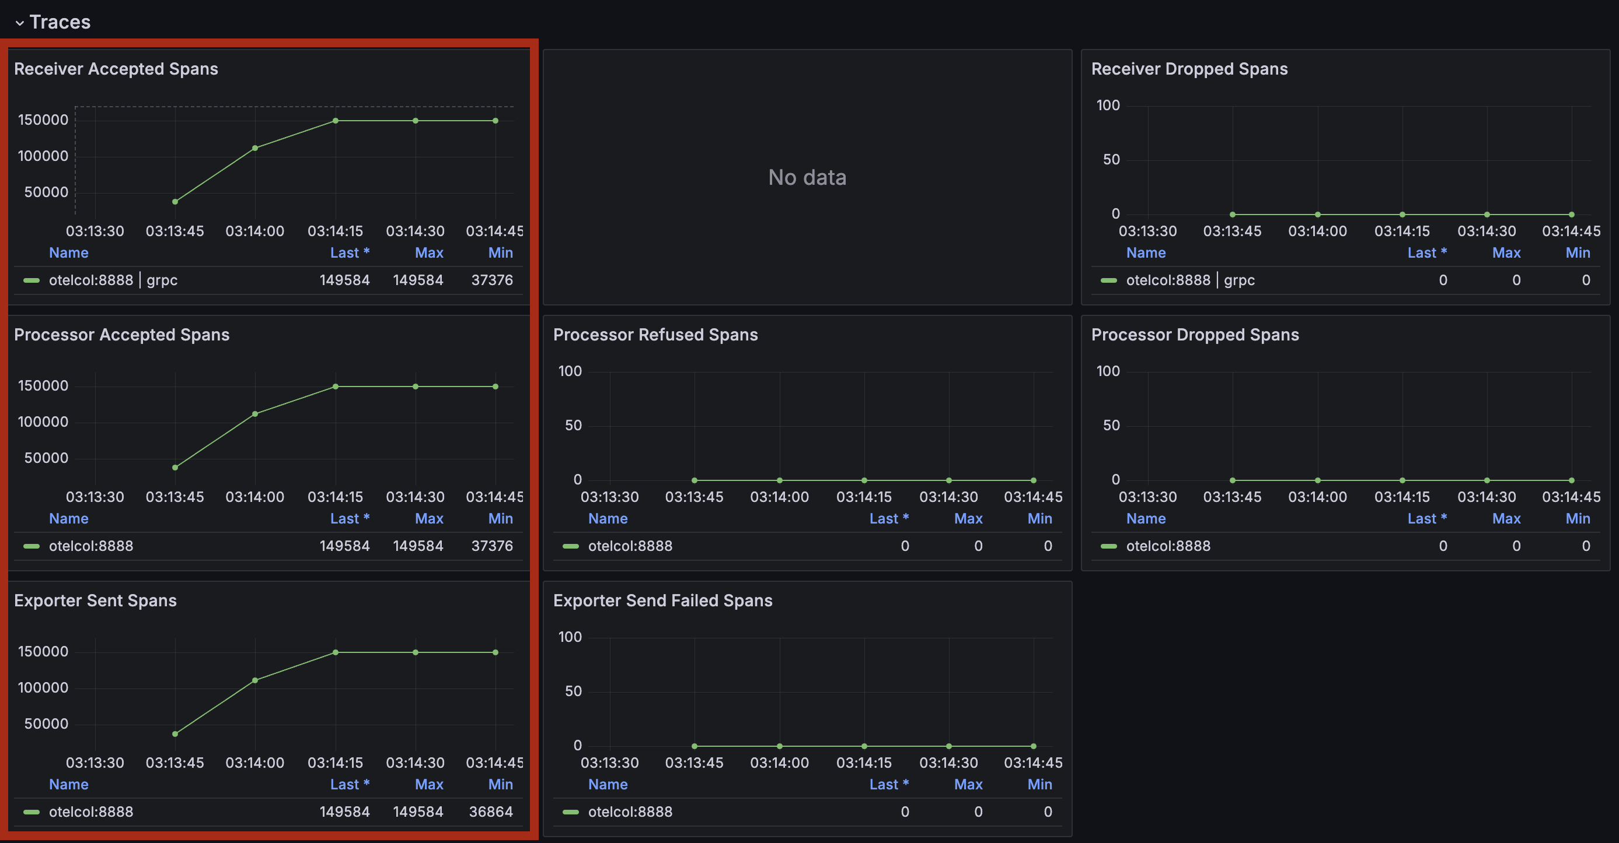Click Min value 36864 in Exporter Sent Spans
The width and height of the screenshot is (1619, 843).
491,812
